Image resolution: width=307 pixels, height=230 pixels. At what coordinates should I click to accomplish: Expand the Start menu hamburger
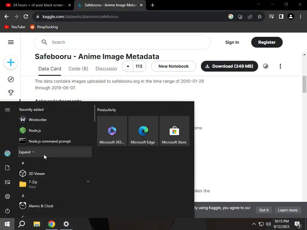click(7, 110)
